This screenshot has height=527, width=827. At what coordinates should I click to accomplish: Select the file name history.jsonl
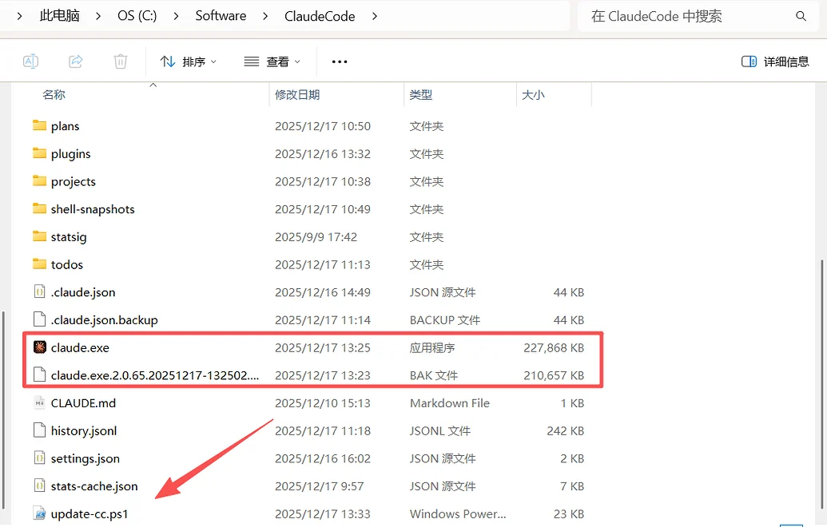click(84, 431)
